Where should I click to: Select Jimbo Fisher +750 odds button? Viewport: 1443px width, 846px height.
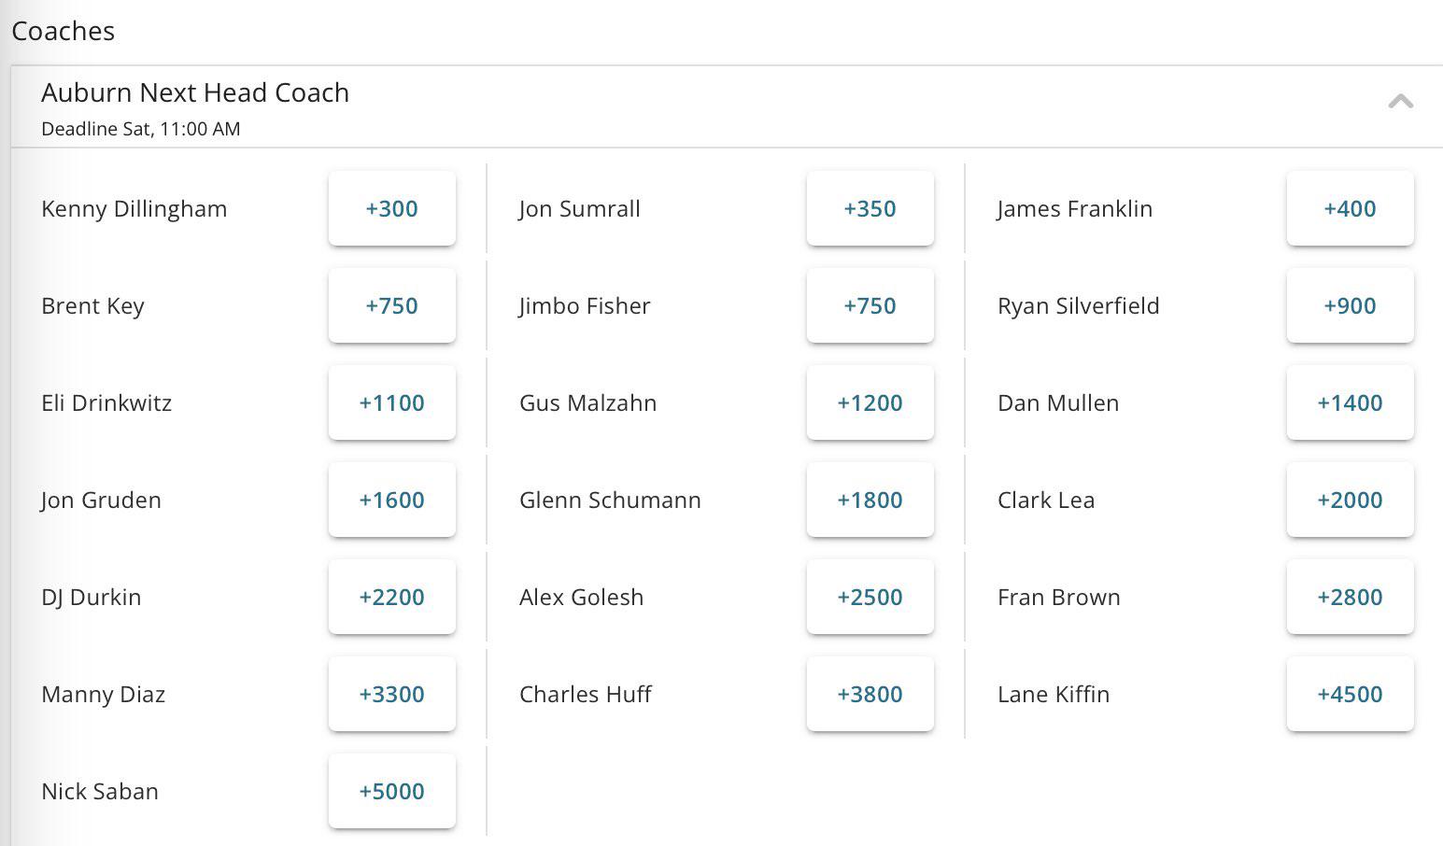point(870,305)
